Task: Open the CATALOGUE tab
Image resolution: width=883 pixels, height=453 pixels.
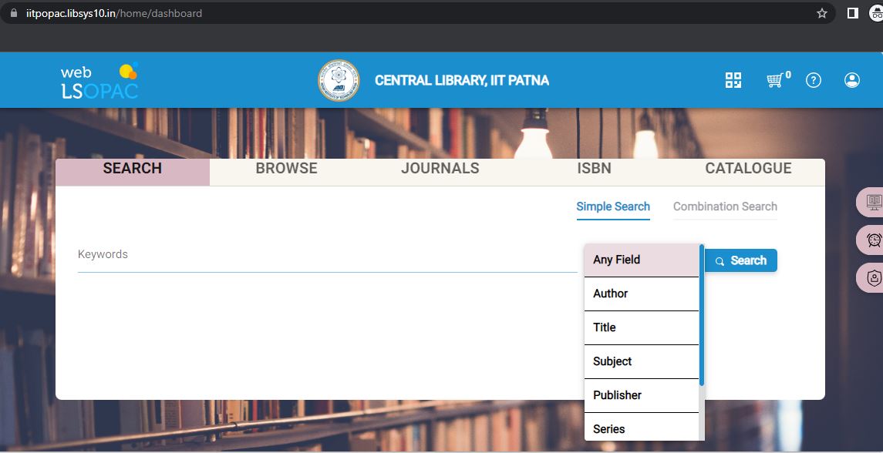Action: 748,173
